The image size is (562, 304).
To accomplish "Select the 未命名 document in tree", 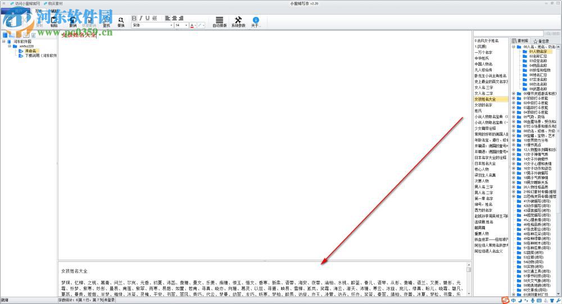I will point(30,51).
